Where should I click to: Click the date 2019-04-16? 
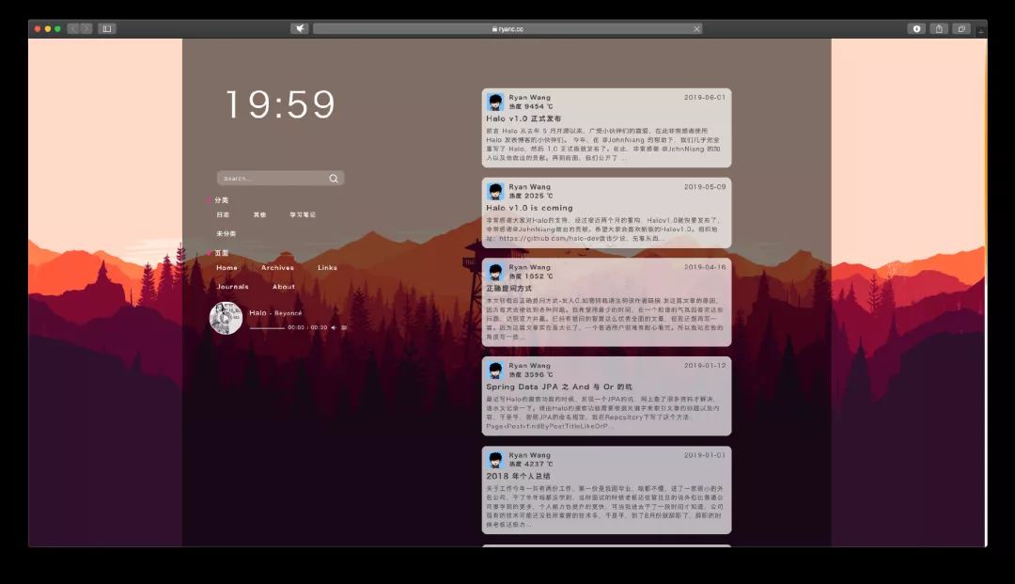click(705, 267)
